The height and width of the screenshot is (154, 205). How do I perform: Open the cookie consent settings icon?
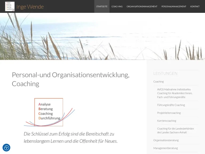[x=6, y=148]
